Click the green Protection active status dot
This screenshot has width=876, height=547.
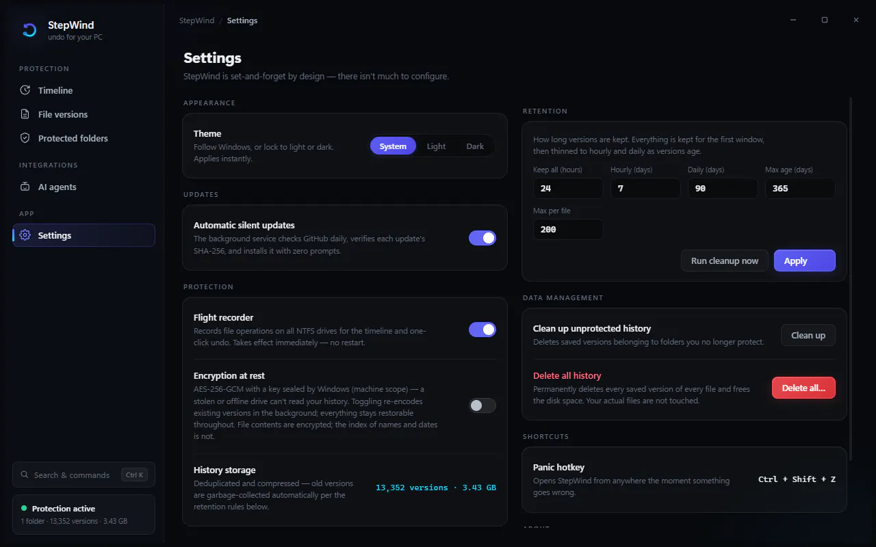(x=24, y=508)
